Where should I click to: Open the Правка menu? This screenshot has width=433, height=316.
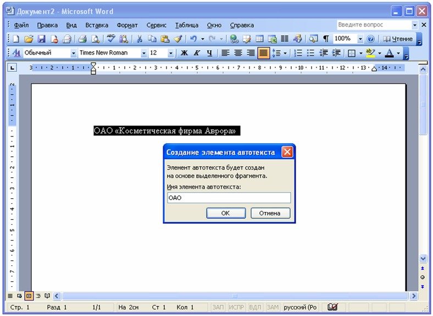point(47,25)
